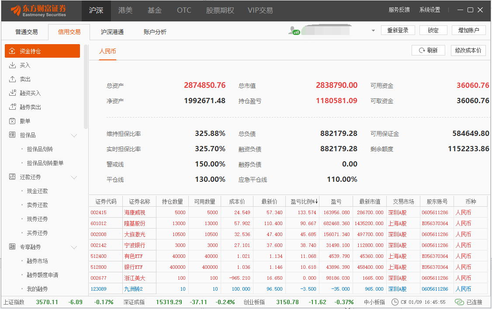
Task: Click the 修改成本价 button
Action: tap(468, 50)
